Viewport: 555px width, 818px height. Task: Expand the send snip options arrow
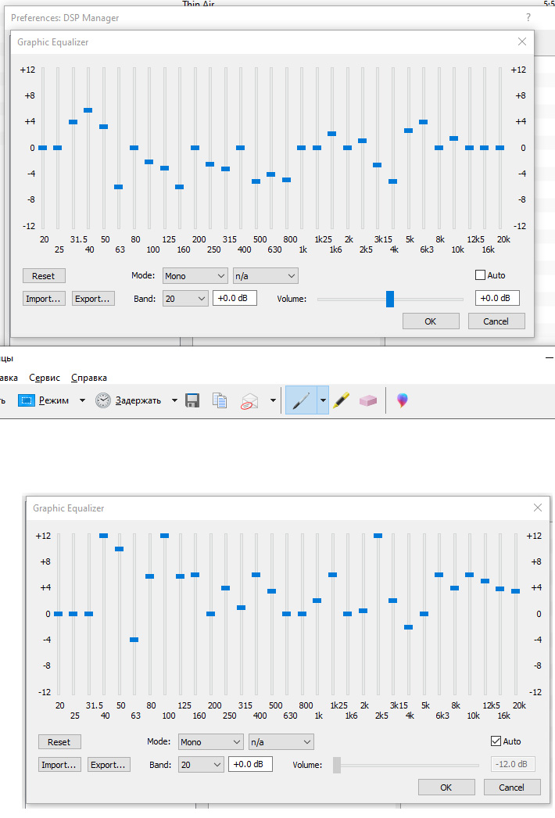tap(273, 400)
